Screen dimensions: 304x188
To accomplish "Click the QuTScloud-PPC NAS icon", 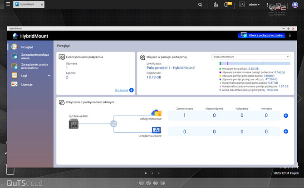I will point(74,124).
